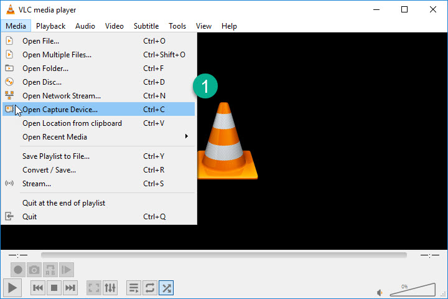
Task: Click the window resize grip
Action: (444, 294)
